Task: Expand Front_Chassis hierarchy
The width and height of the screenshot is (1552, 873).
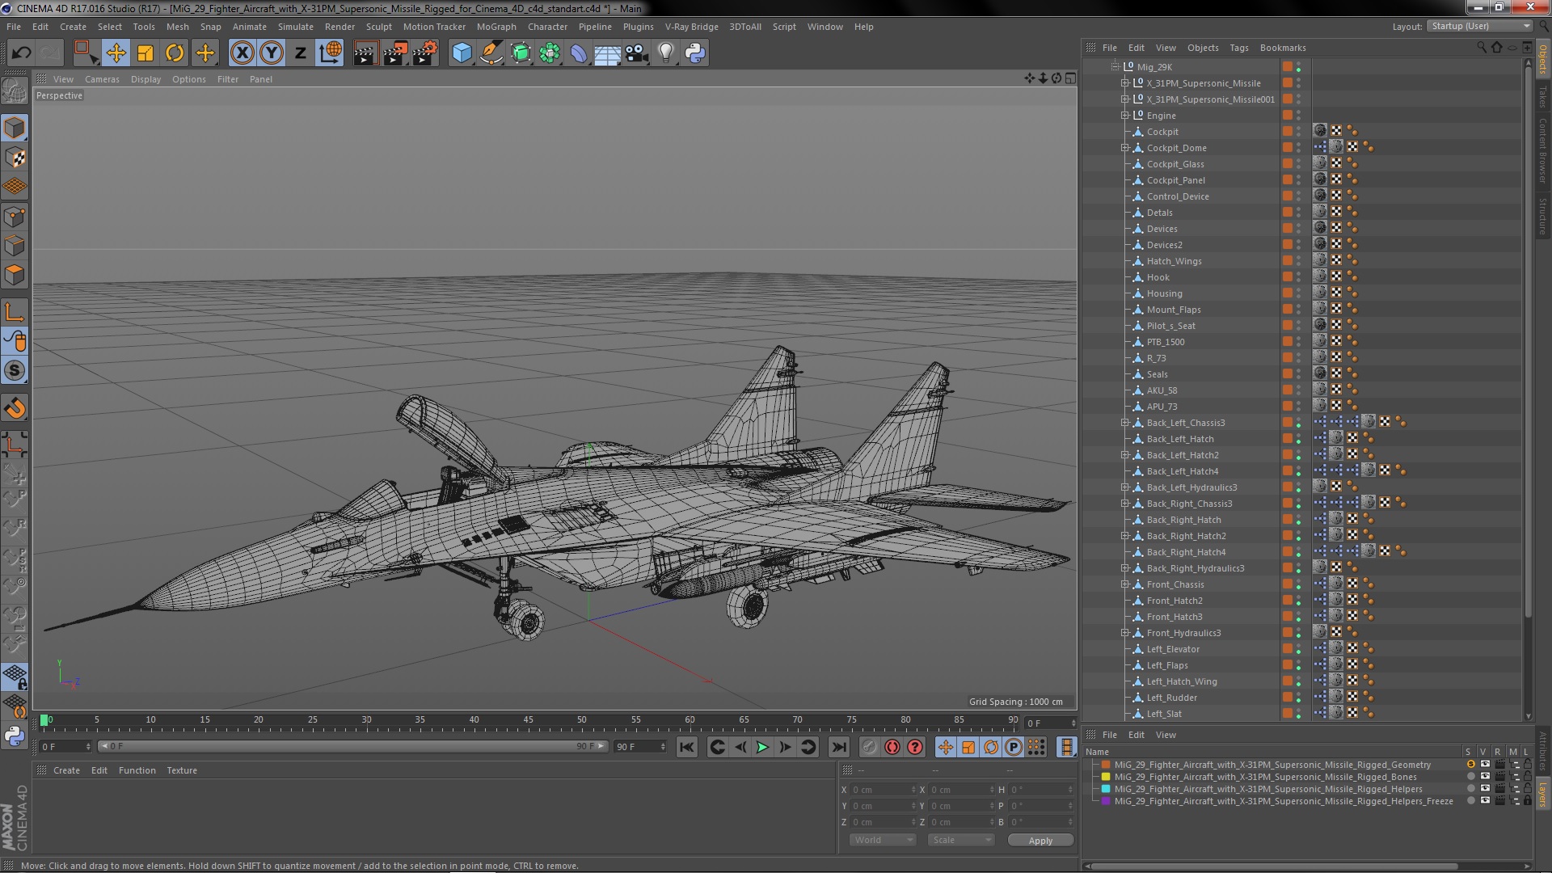Action: pyautogui.click(x=1124, y=584)
